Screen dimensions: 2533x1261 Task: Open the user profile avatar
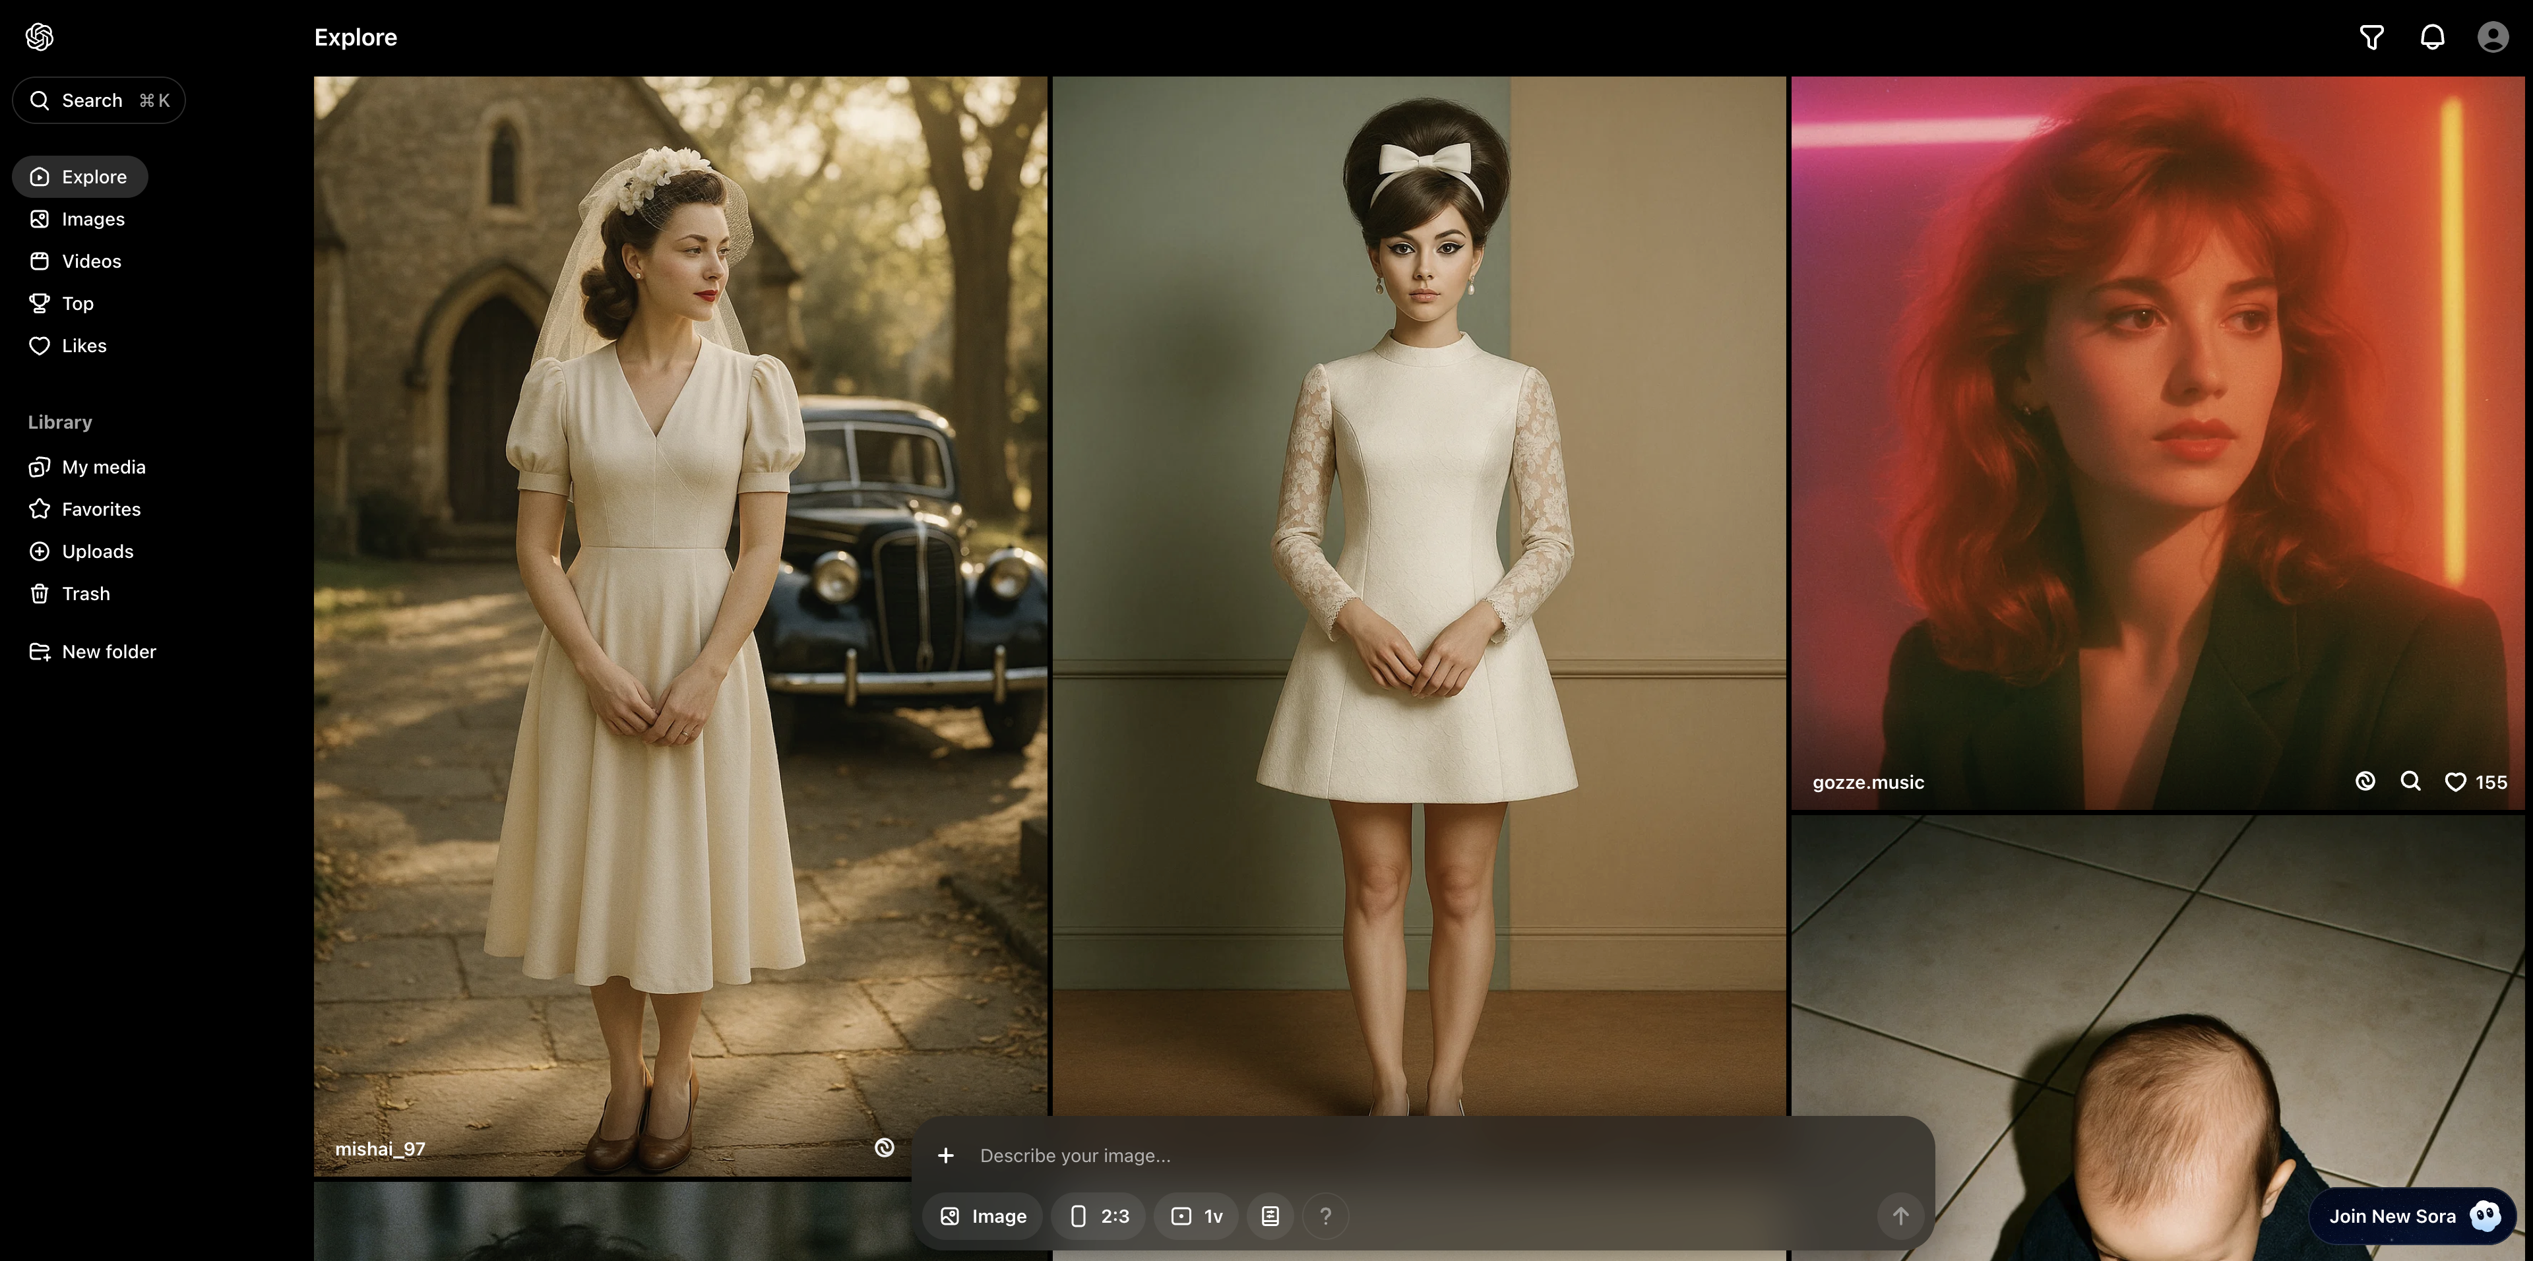[2491, 38]
